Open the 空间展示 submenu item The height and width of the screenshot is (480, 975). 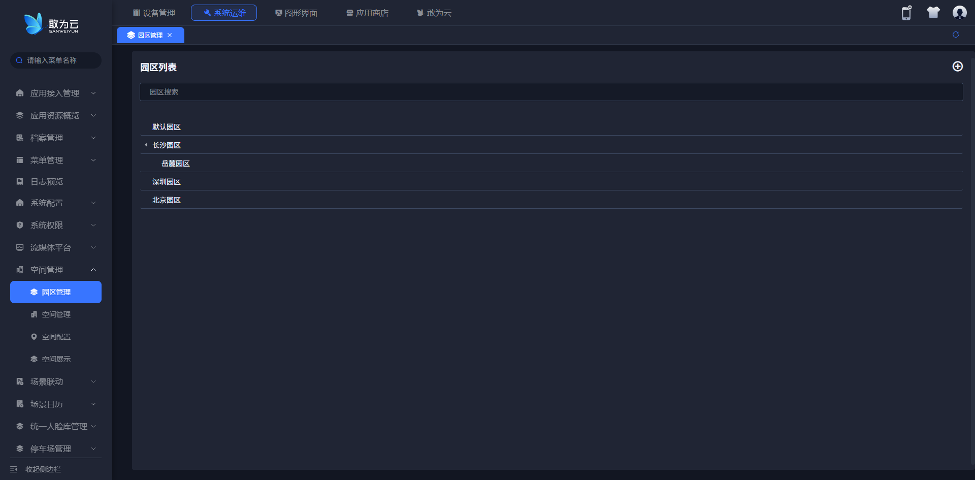click(56, 359)
